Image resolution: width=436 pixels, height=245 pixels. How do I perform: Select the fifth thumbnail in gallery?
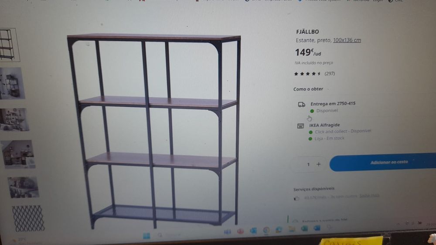[24, 187]
